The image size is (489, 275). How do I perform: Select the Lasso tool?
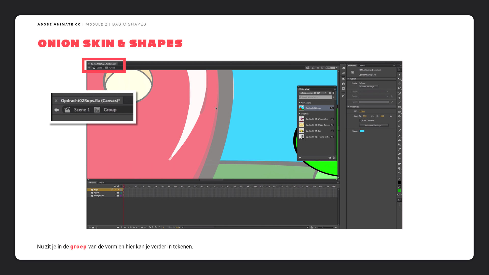click(x=399, y=88)
